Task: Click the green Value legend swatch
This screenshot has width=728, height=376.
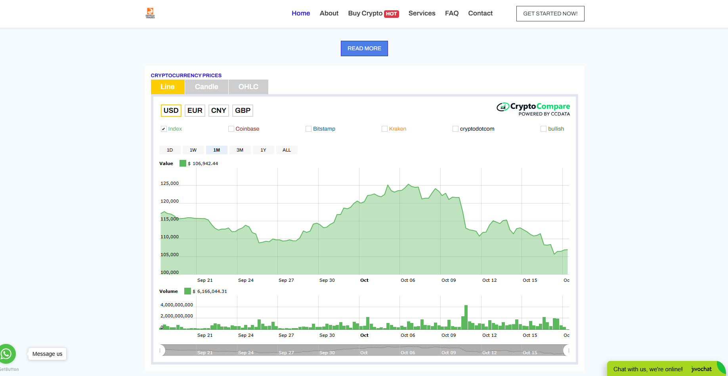Action: [x=183, y=163]
